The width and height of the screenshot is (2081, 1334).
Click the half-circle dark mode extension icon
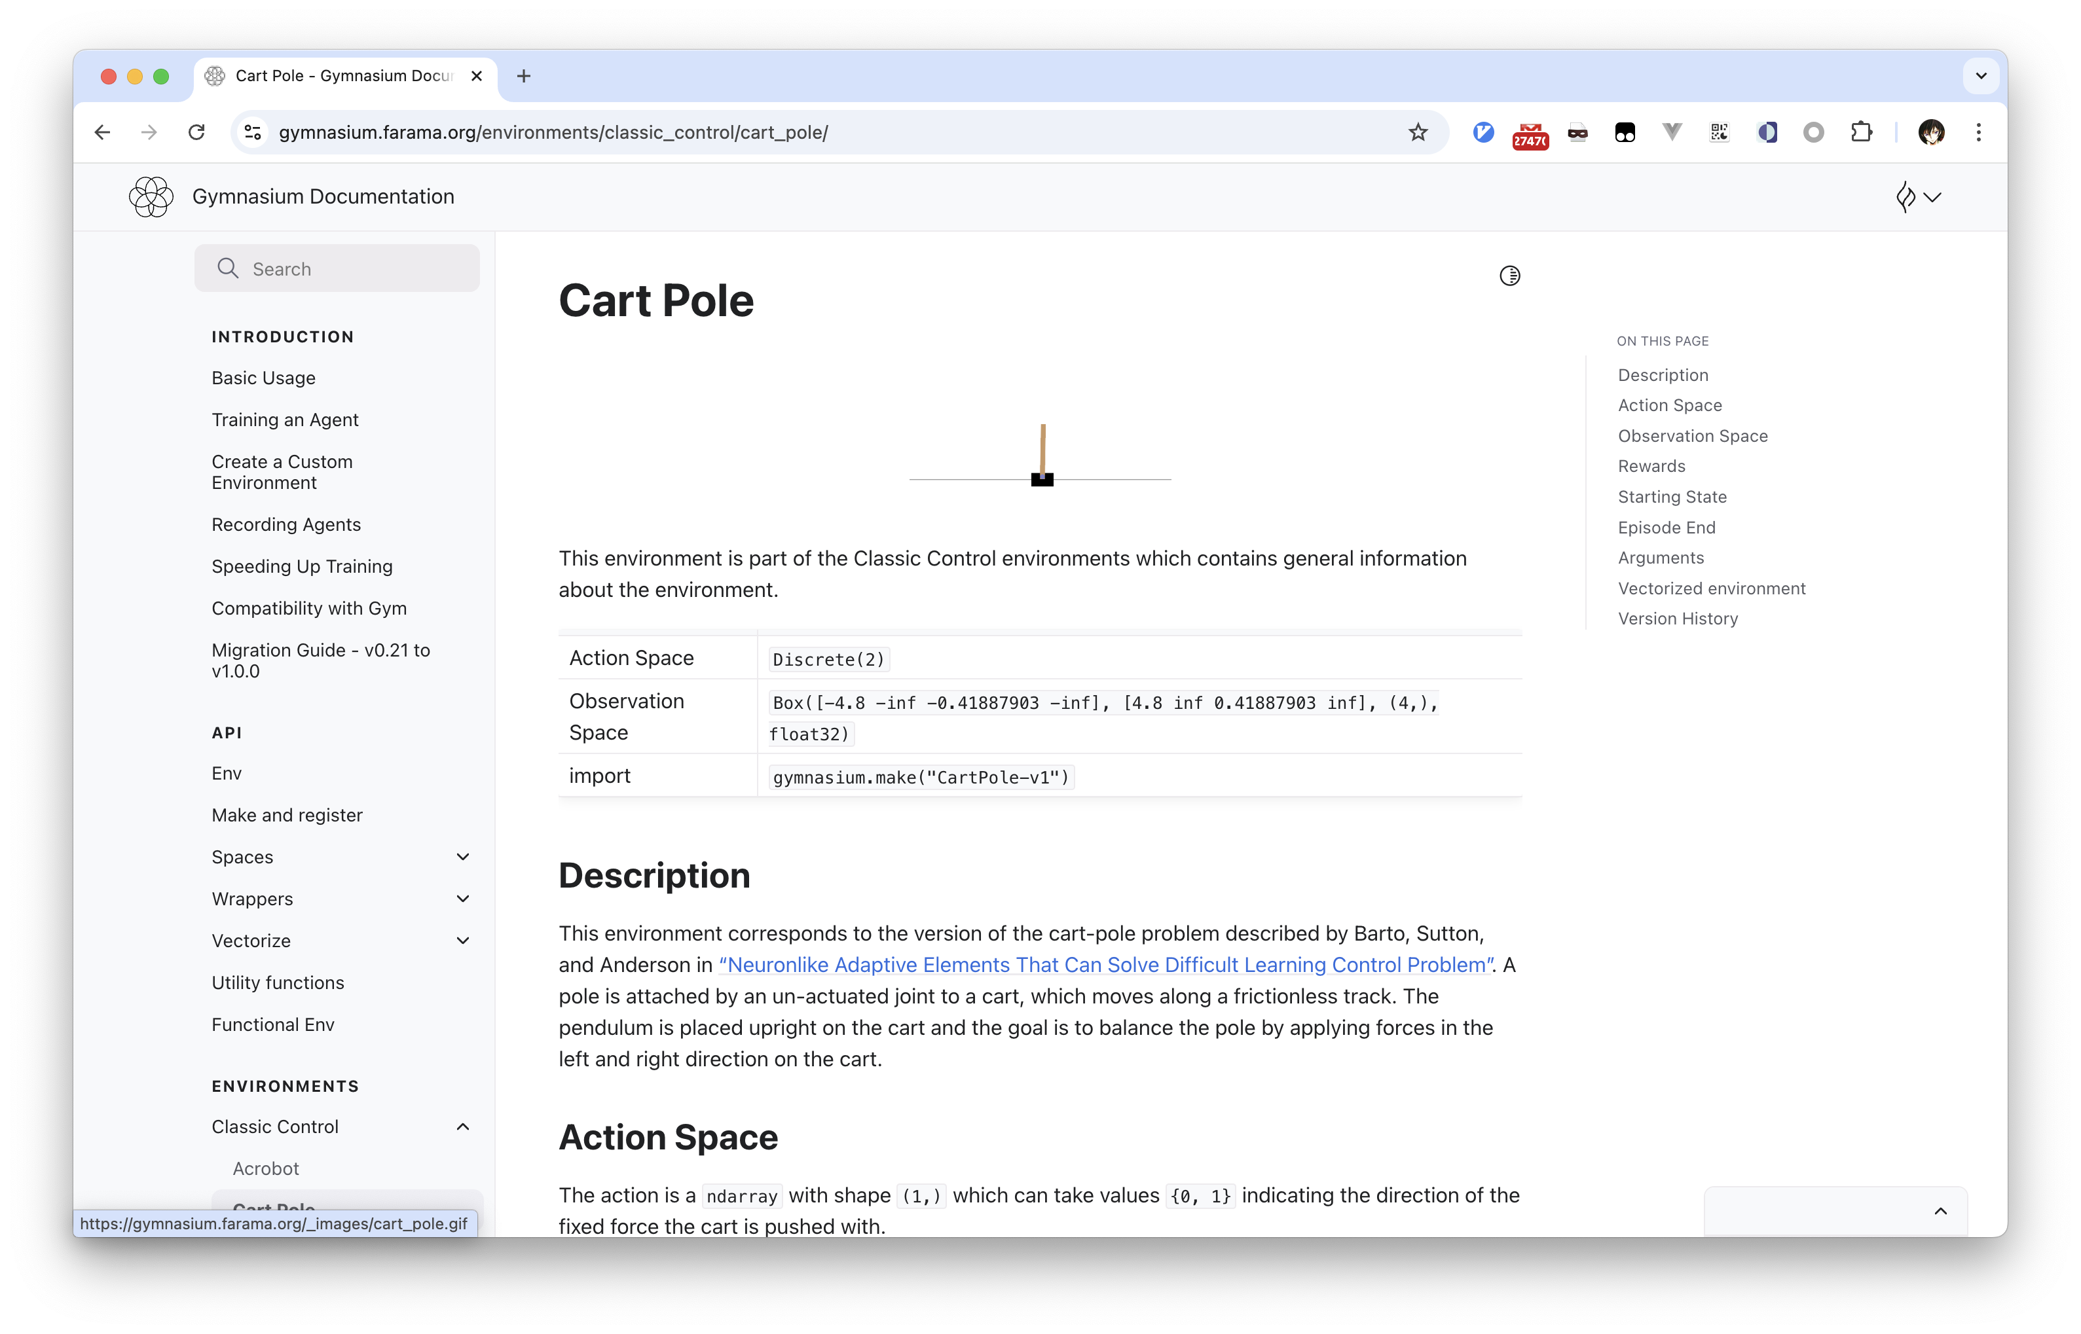tap(1767, 132)
